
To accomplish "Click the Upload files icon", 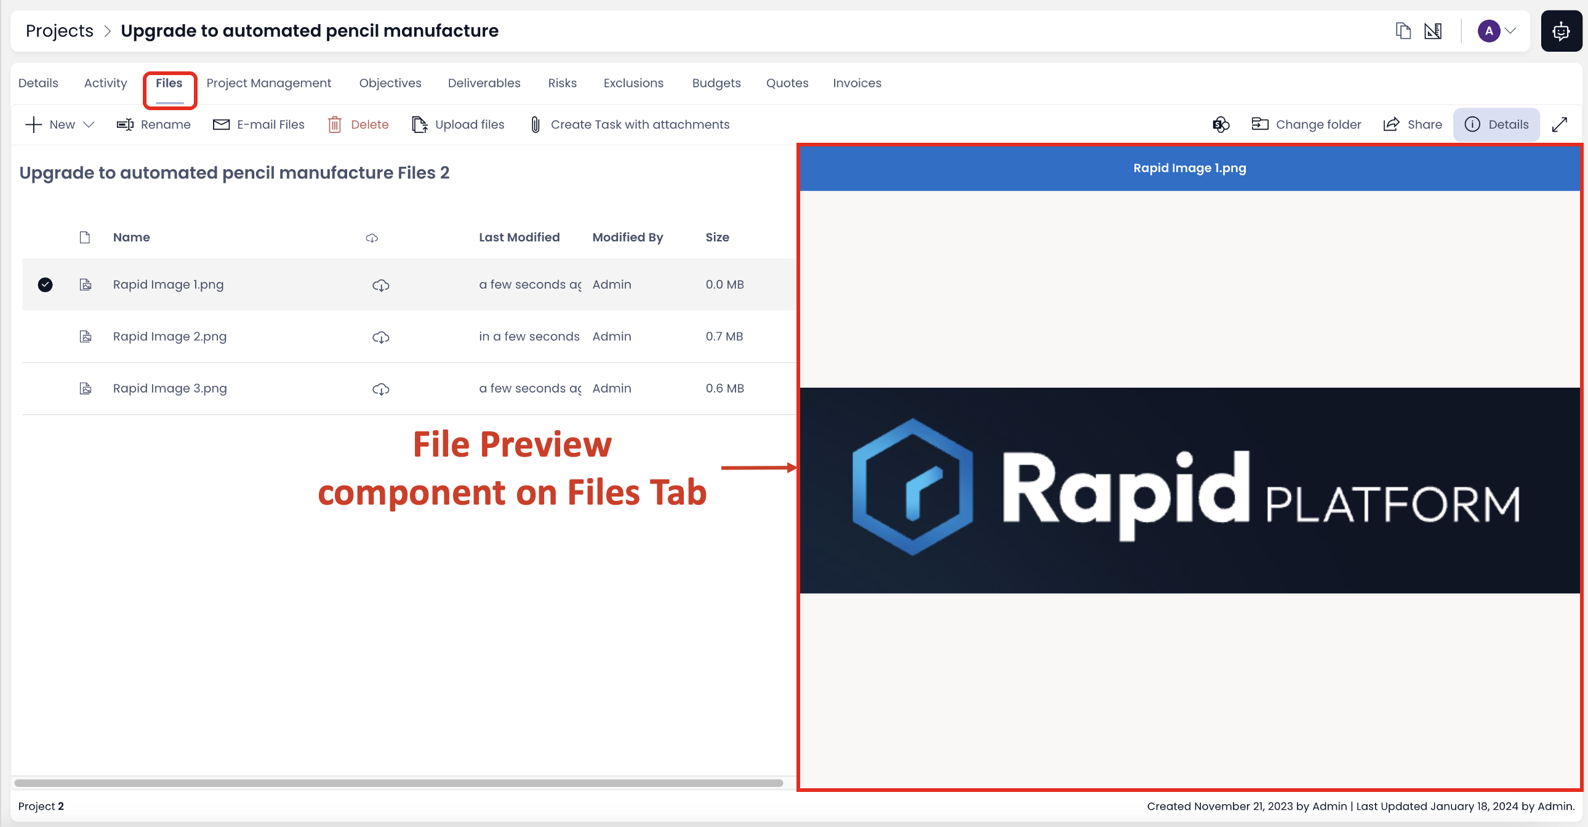I will [420, 124].
